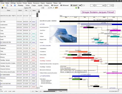This screenshot has height=94, width=122.
Task: Open the Ressources menu
Action: tap(36, 3)
